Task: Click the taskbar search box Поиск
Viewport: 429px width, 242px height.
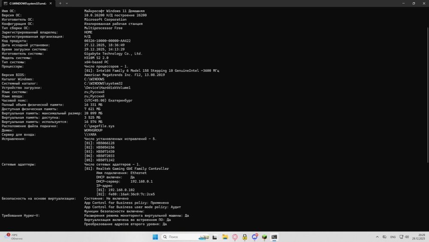Action: tap(185, 237)
